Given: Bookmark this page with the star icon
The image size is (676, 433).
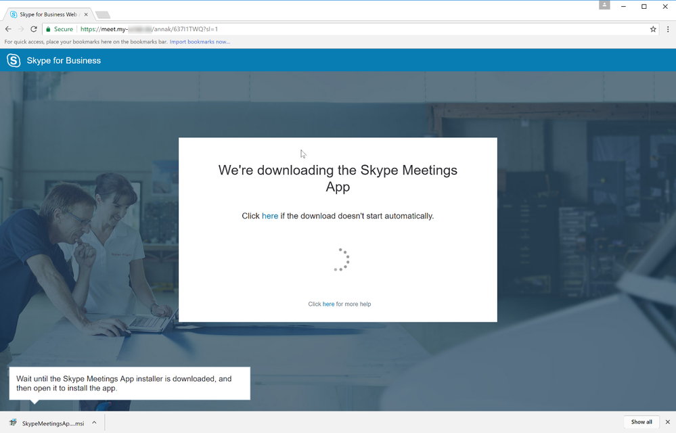Looking at the screenshot, I should [x=653, y=29].
